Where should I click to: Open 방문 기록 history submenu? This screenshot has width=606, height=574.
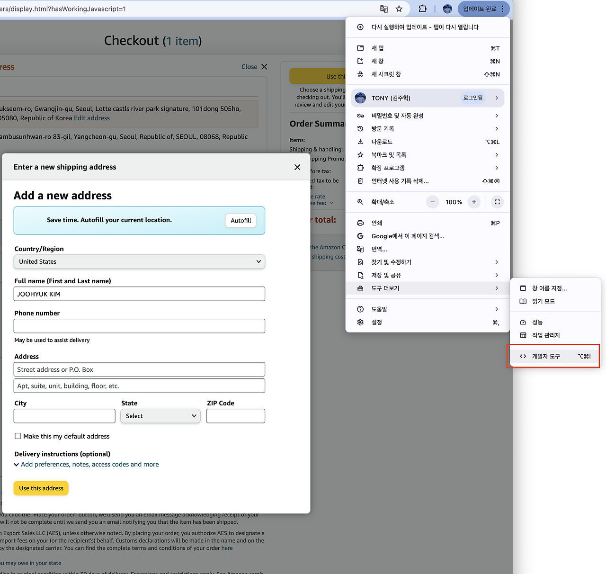(x=428, y=129)
